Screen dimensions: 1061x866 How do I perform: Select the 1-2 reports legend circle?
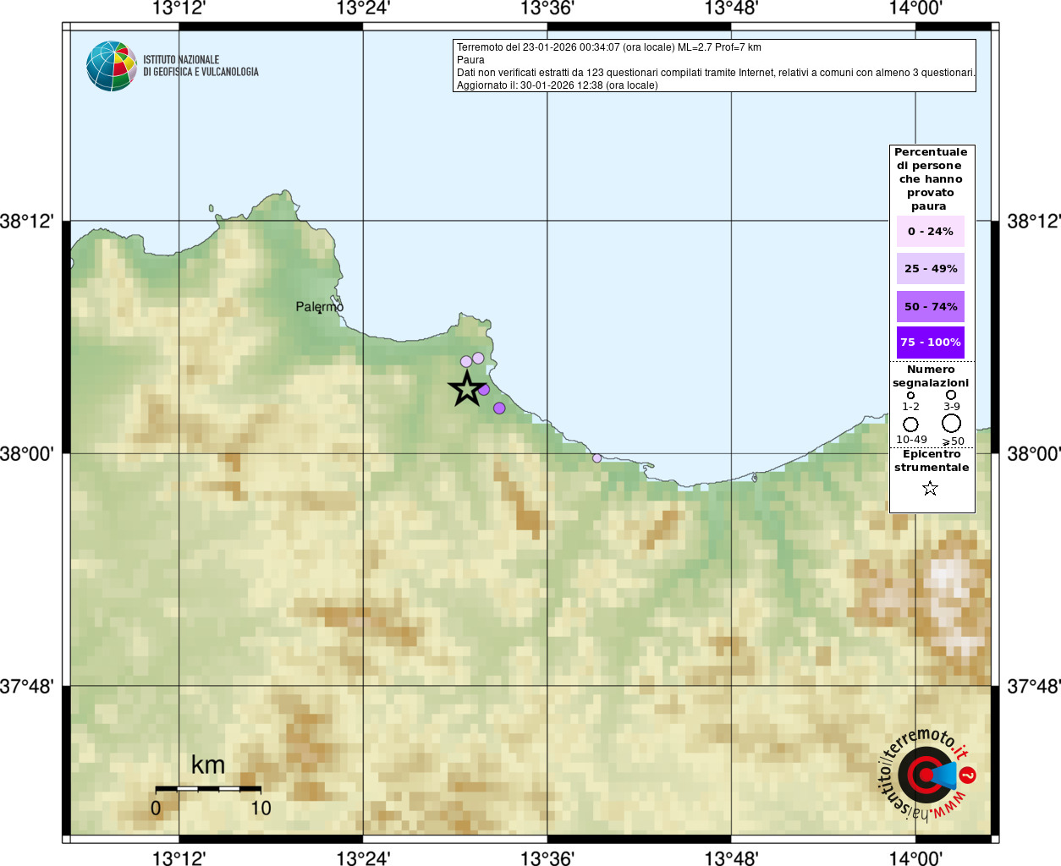coord(910,395)
